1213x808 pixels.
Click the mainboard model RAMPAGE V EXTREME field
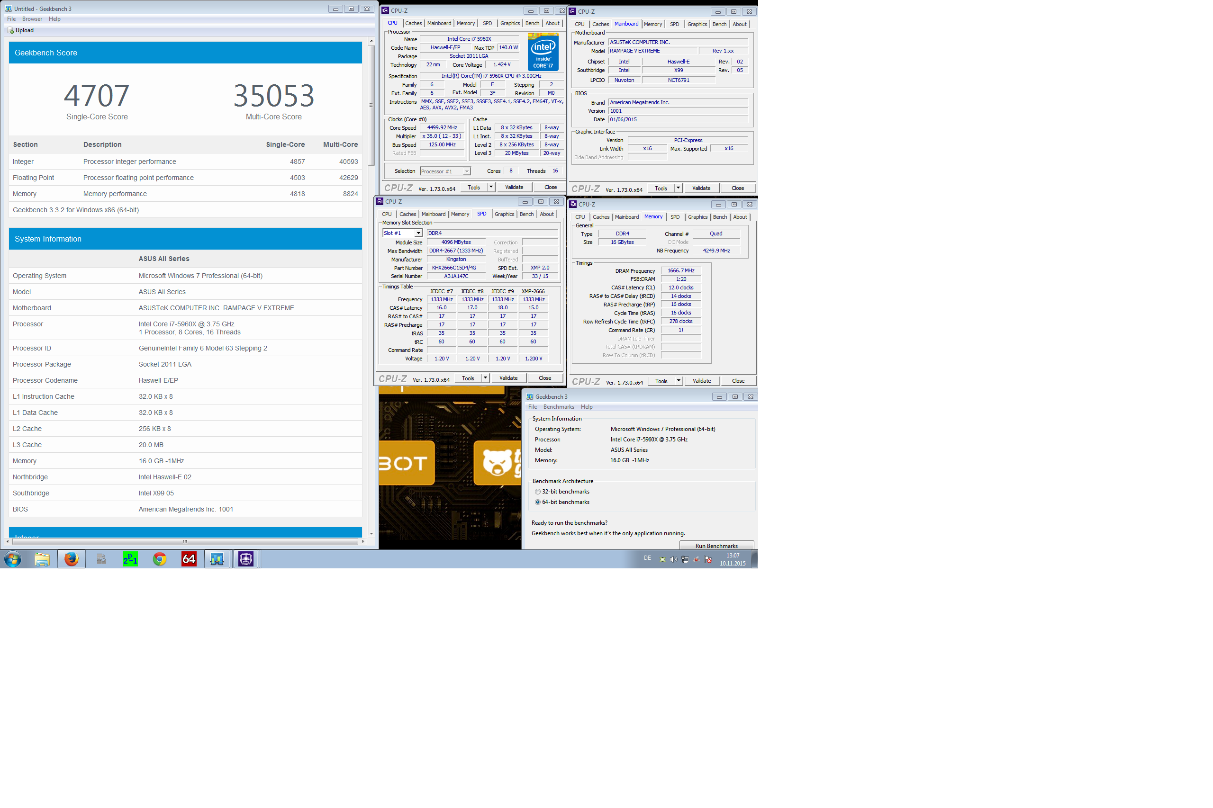652,51
